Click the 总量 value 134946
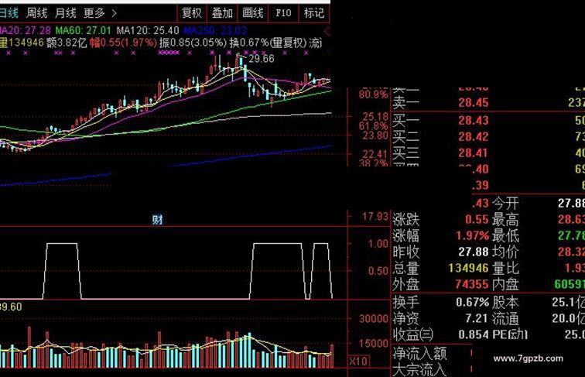 (468, 268)
